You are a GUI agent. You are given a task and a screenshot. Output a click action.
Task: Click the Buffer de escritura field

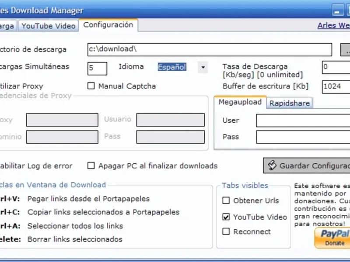(336, 86)
